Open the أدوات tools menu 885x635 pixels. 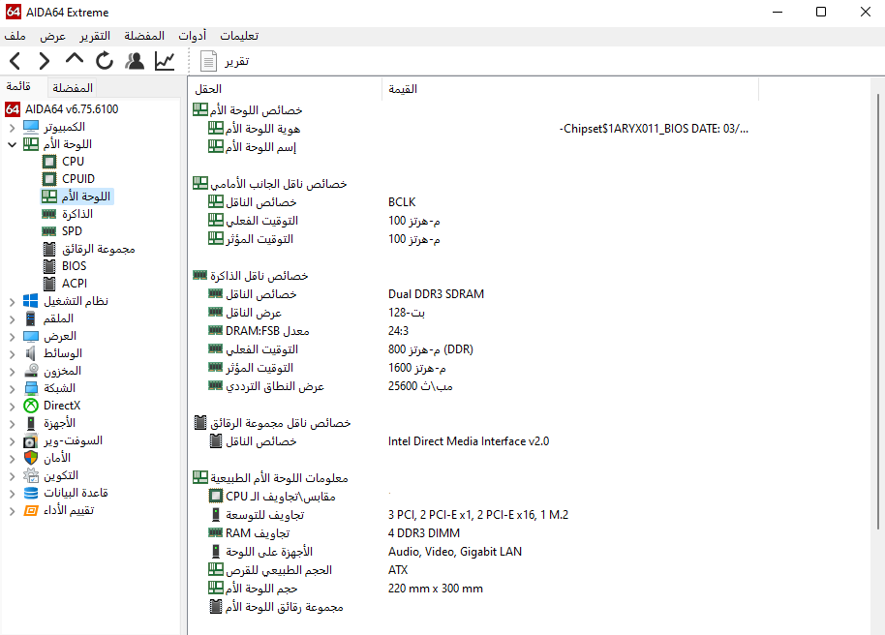(x=193, y=36)
